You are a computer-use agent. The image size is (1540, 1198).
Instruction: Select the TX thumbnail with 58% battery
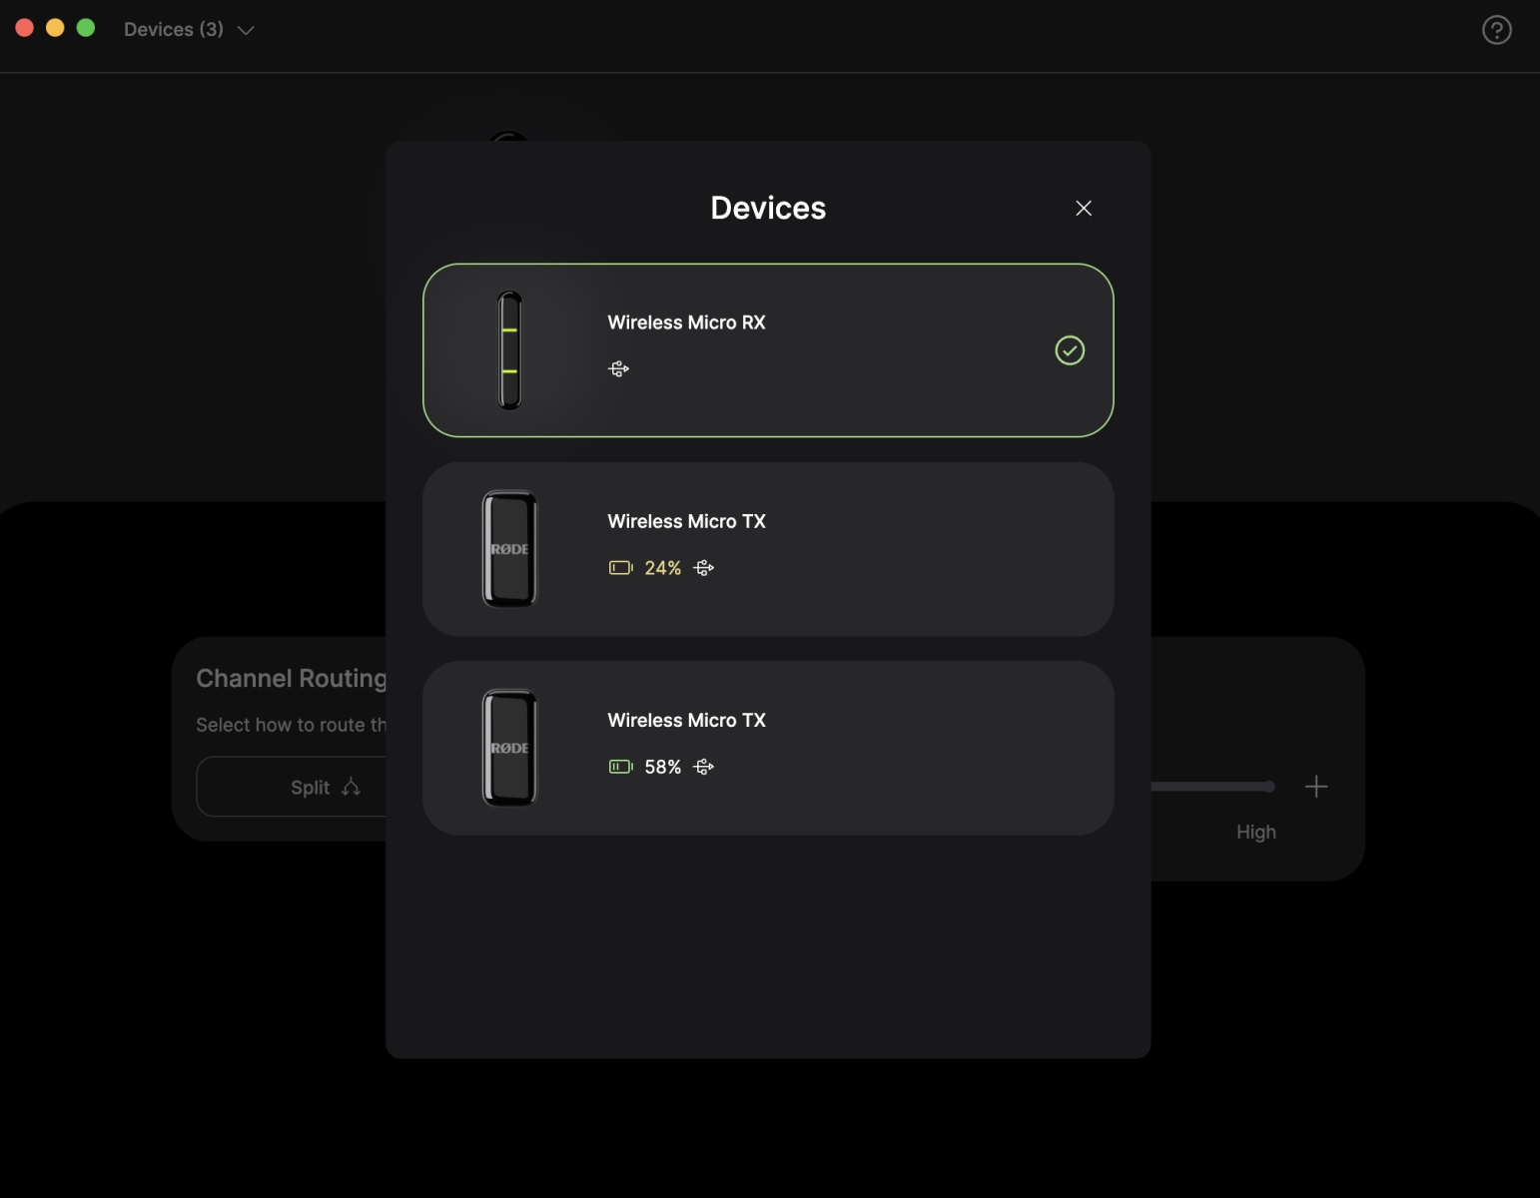(x=510, y=748)
